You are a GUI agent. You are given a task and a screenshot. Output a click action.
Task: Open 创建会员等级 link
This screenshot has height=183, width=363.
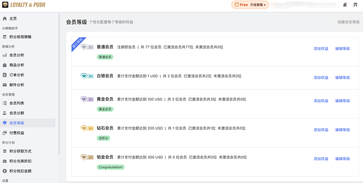pos(348,21)
